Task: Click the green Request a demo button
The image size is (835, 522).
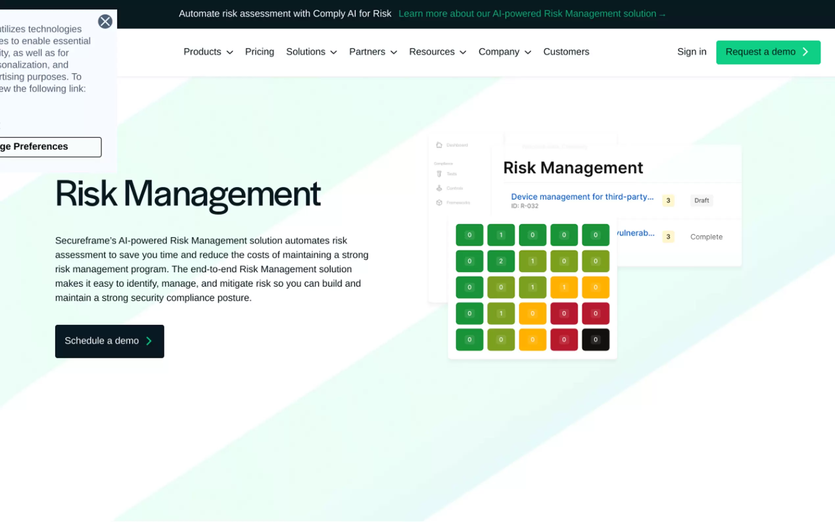Action: [x=768, y=53]
